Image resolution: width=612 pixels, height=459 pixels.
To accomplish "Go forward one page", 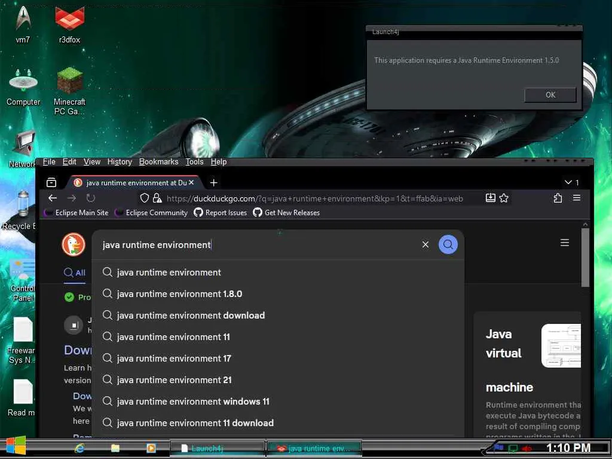I will pos(72,198).
